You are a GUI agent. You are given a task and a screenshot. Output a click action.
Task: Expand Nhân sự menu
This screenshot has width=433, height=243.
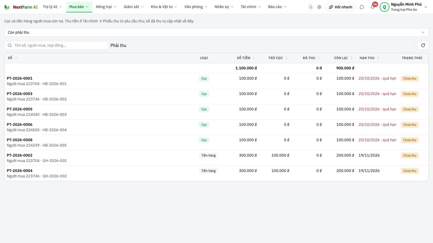[x=224, y=7]
